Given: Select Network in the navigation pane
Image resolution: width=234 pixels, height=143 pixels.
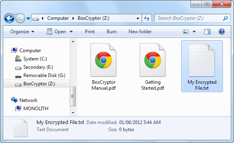Looking at the screenshot, I should pos(28,100).
